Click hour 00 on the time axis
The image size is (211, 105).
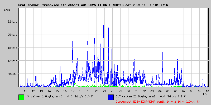(128, 91)
